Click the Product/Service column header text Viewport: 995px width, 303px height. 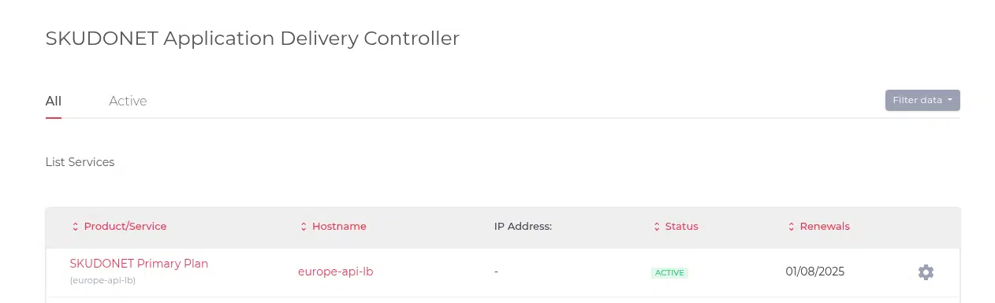pyautogui.click(x=125, y=227)
